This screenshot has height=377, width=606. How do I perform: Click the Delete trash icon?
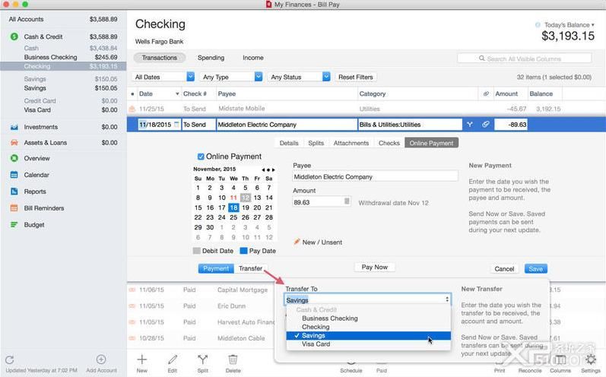(x=233, y=360)
